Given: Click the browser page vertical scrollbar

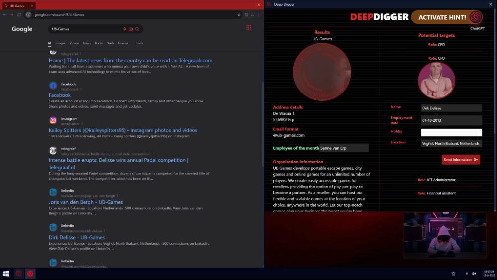Looking at the screenshot, I should click(263, 124).
